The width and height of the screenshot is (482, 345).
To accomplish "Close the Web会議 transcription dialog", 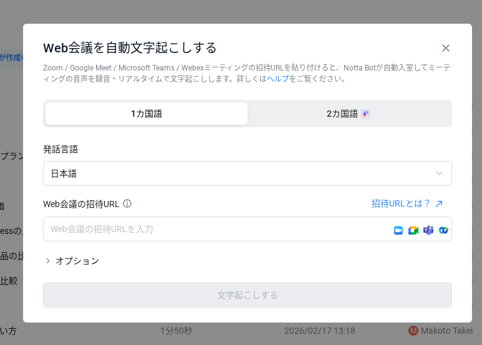I will pos(445,48).
